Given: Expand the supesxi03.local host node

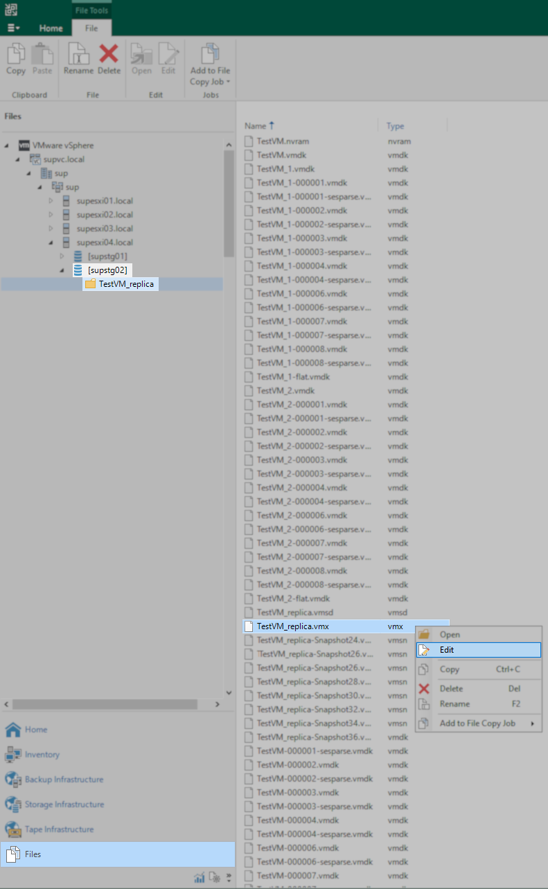Looking at the screenshot, I should pos(51,229).
